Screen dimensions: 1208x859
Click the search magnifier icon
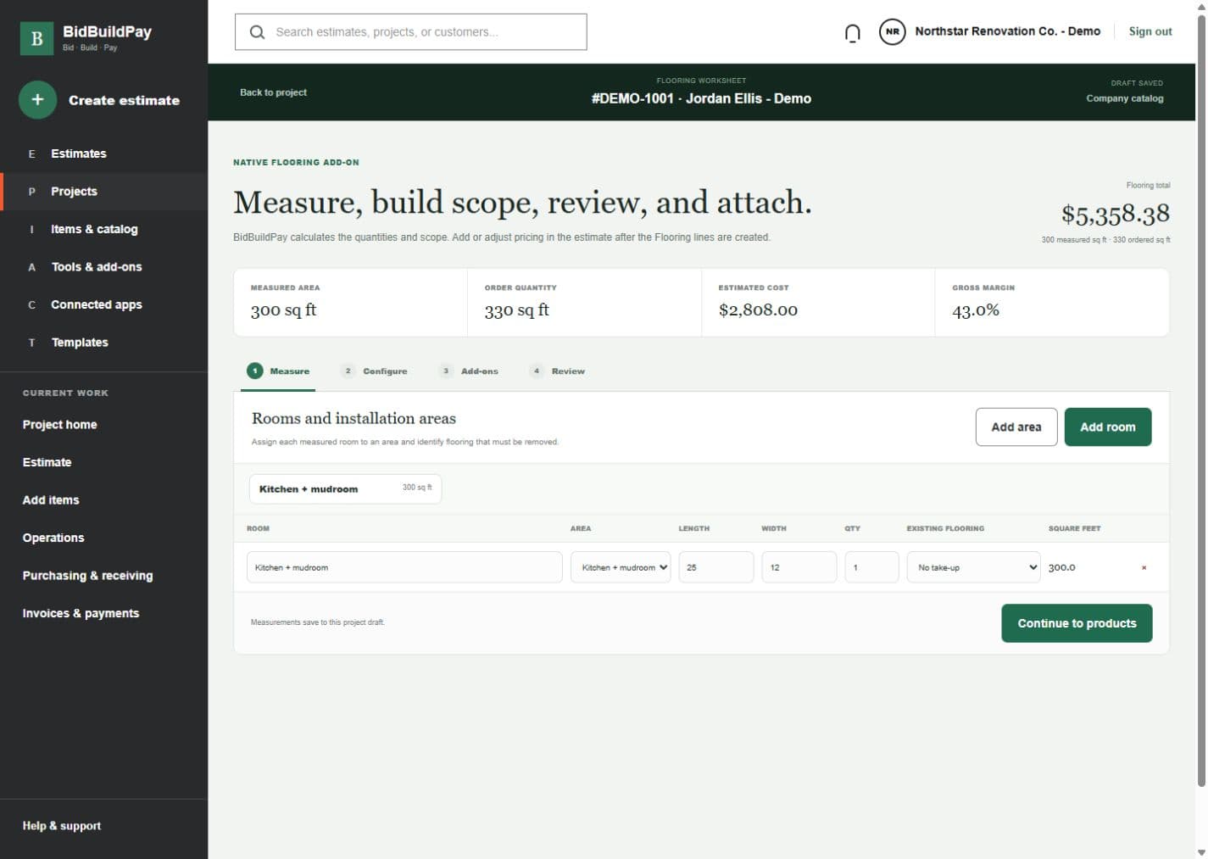coord(257,32)
